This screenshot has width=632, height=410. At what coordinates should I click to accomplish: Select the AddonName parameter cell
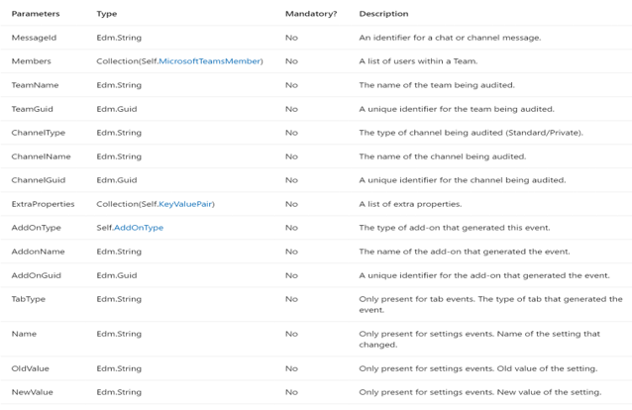38,252
